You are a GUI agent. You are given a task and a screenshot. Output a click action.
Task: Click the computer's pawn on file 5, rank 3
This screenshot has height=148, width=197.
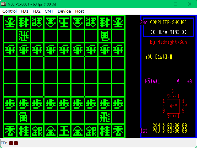[x=64, y=50]
